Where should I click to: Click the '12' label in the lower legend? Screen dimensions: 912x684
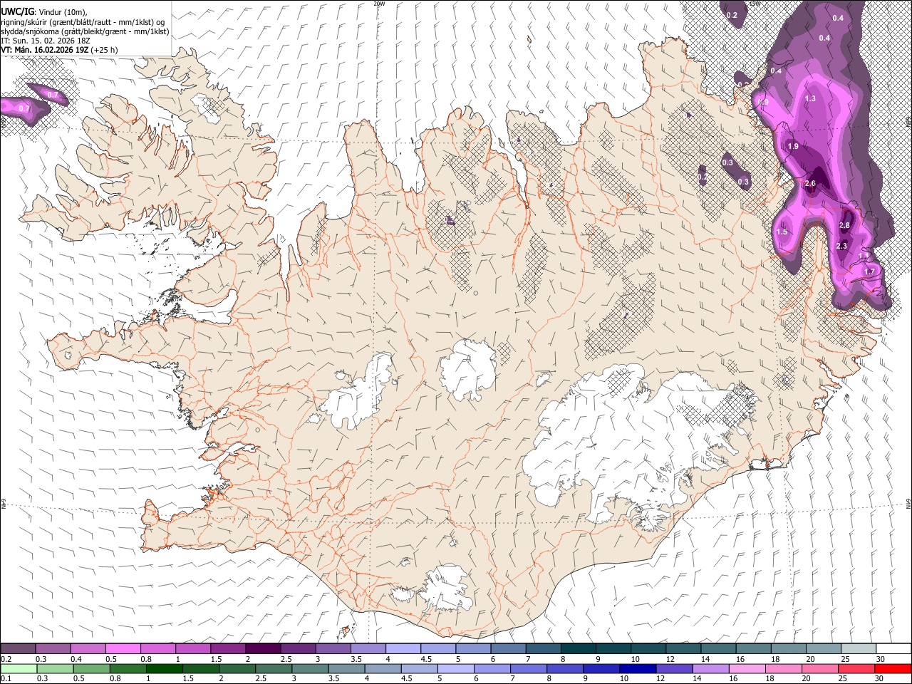click(661, 678)
